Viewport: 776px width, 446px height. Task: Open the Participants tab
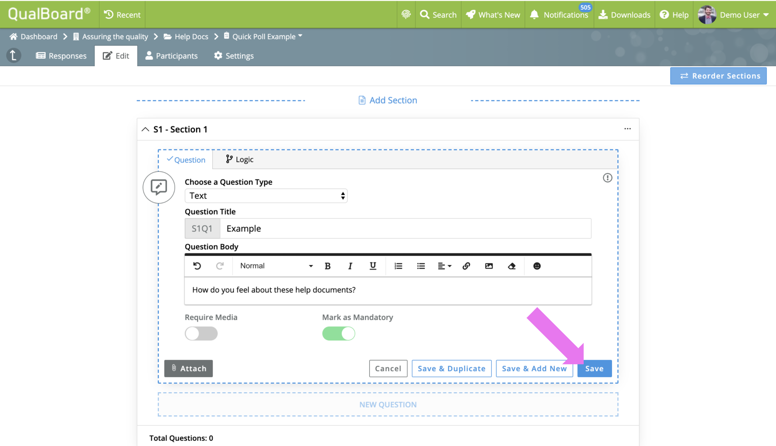coord(171,56)
